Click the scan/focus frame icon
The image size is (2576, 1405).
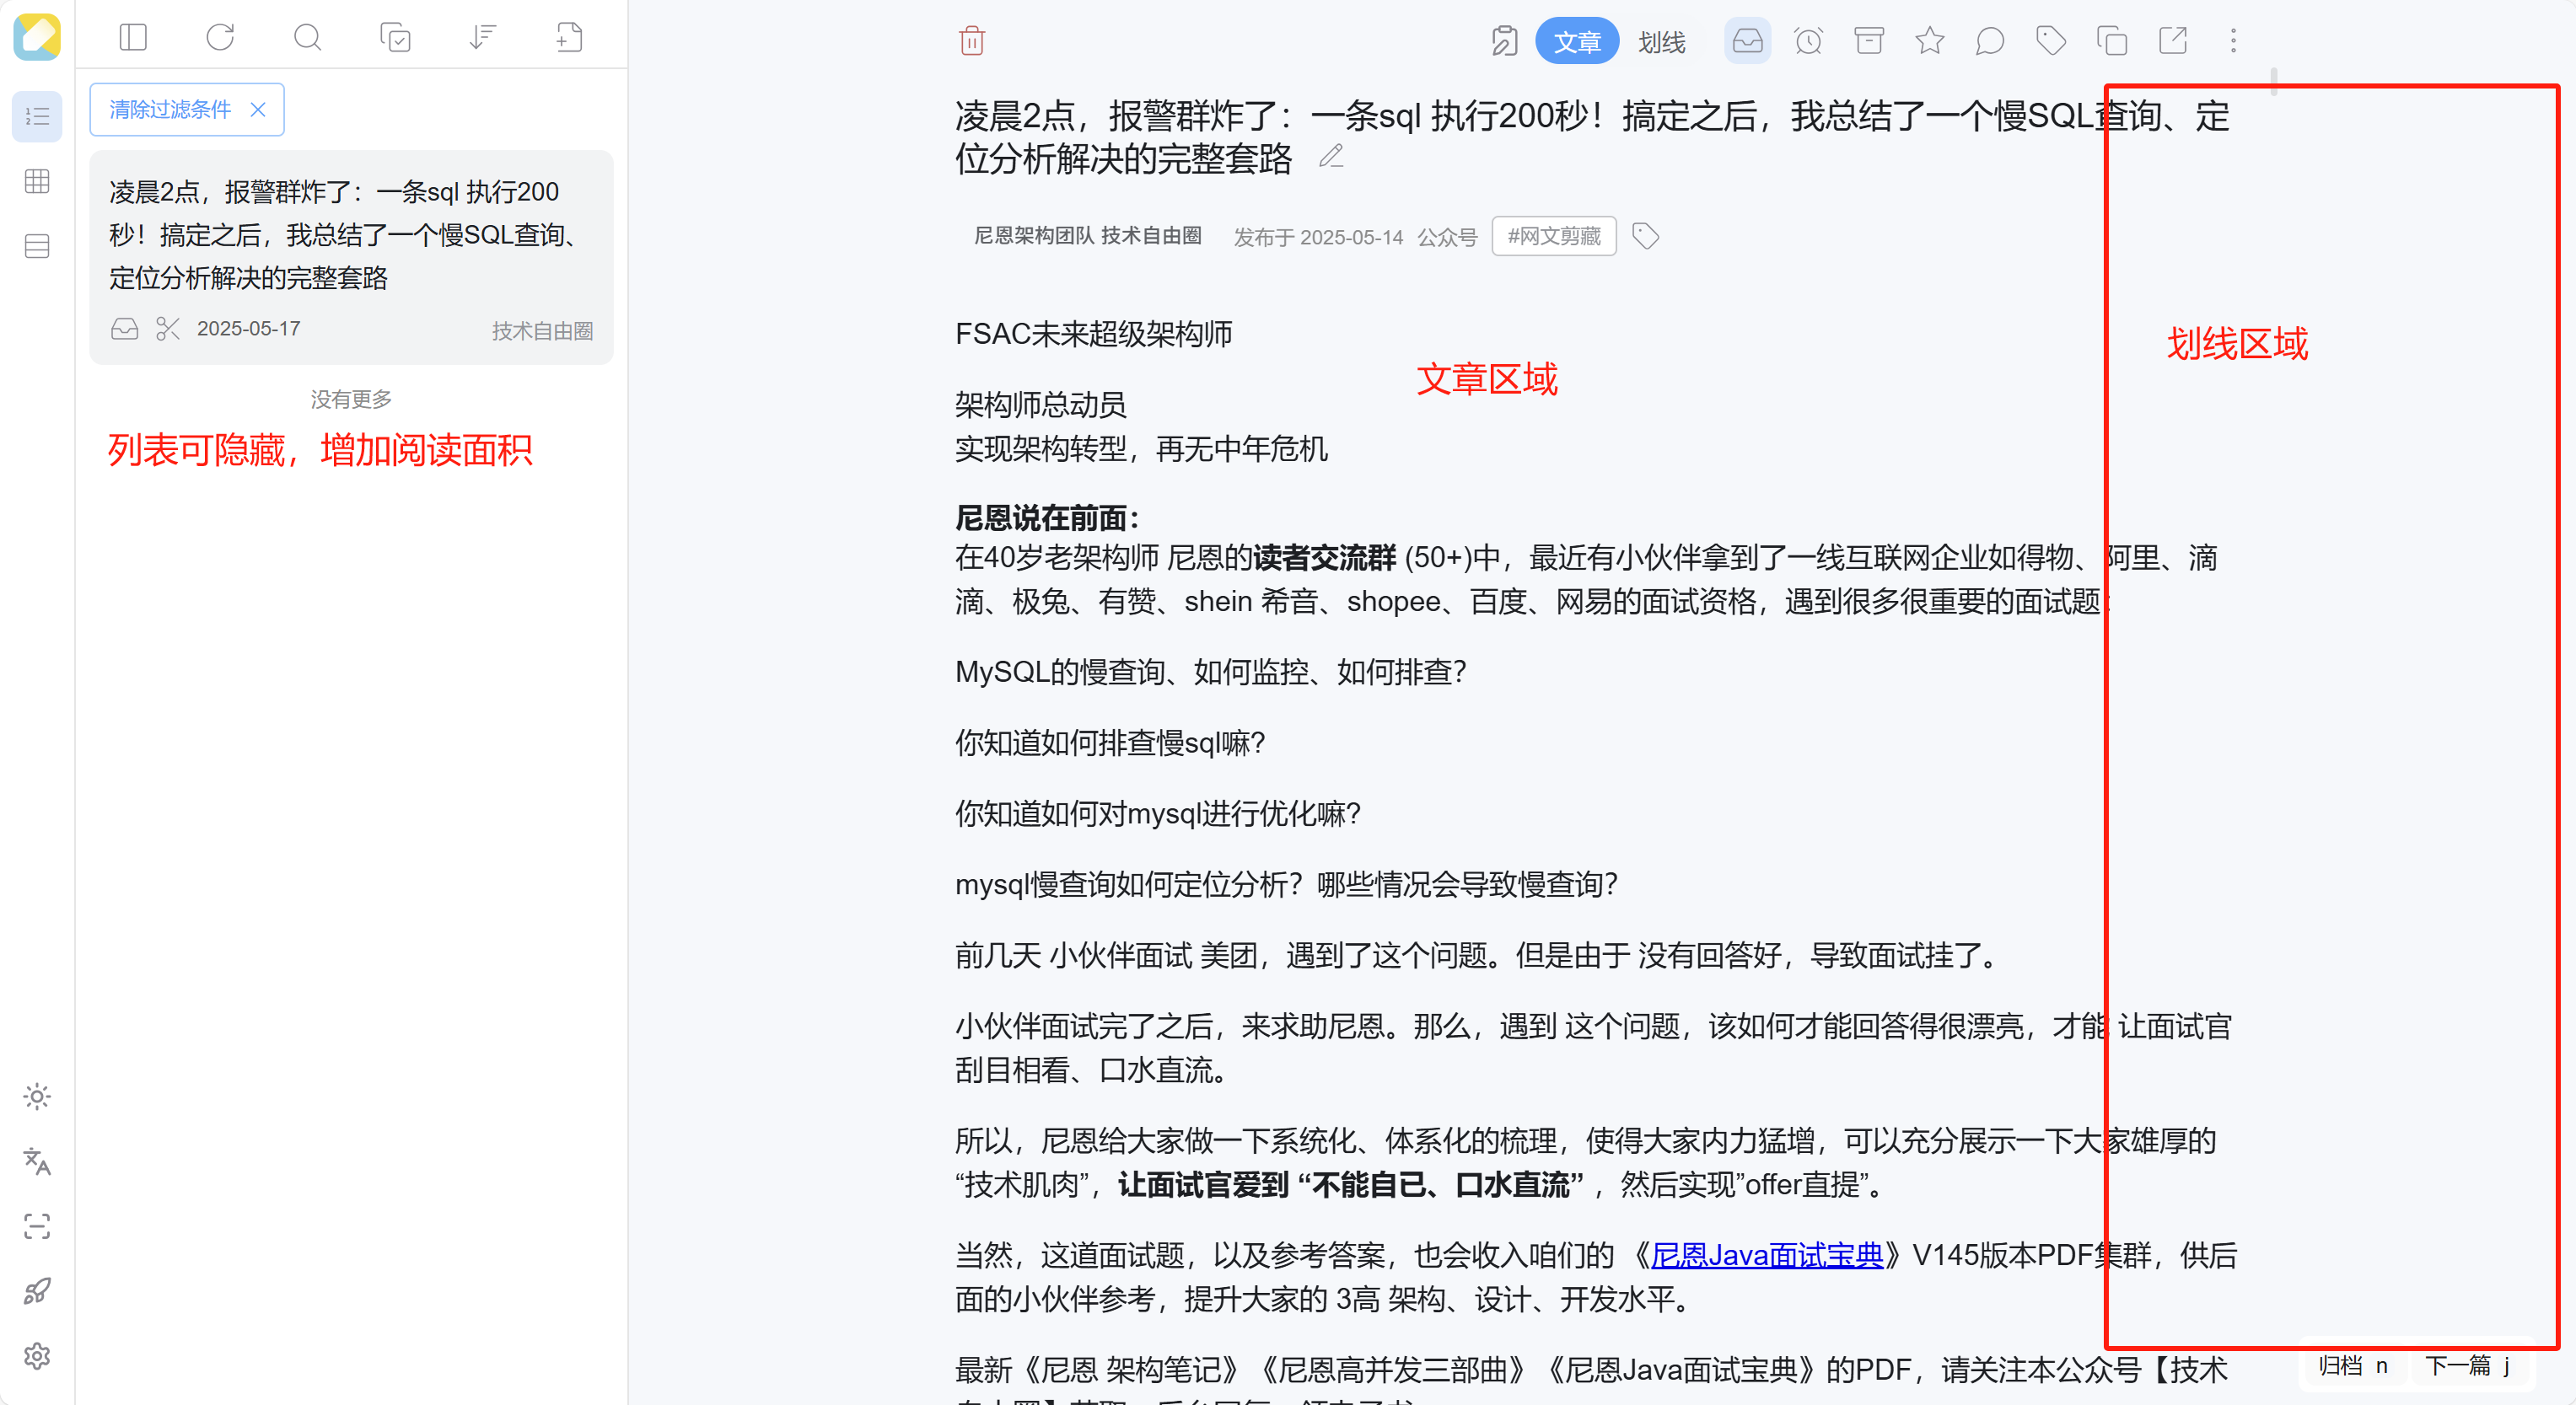[37, 1226]
